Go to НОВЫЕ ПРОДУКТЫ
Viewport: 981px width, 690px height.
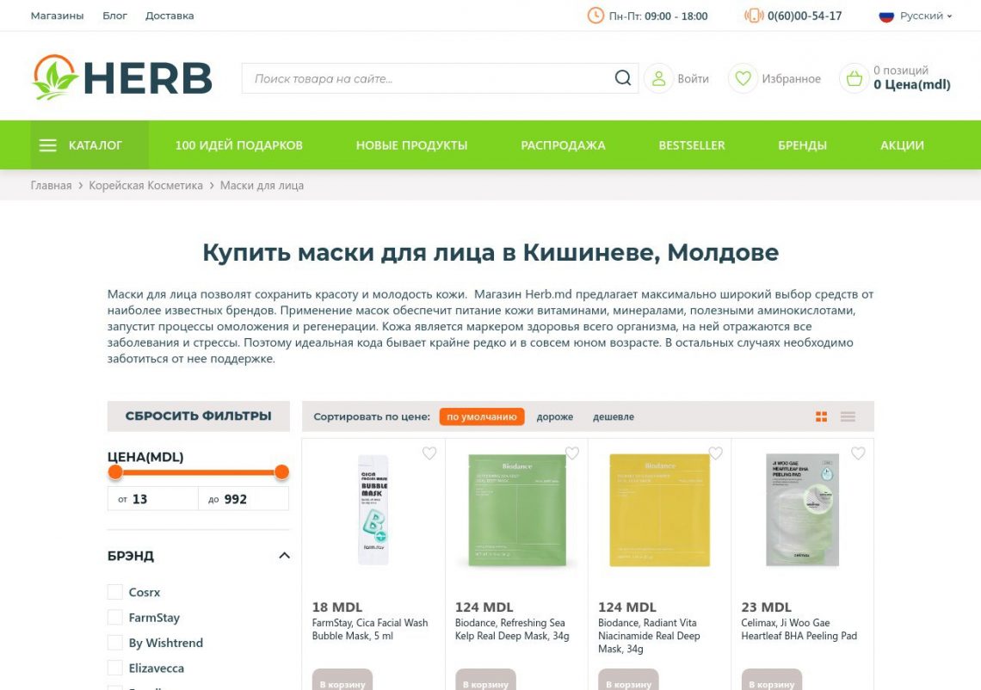tap(411, 145)
